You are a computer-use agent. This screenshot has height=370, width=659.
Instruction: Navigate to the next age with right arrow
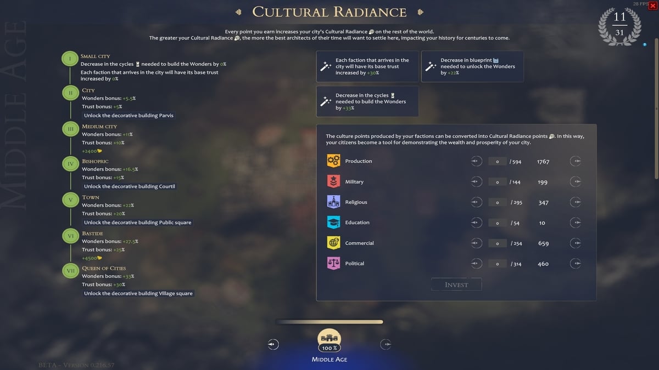click(x=386, y=344)
